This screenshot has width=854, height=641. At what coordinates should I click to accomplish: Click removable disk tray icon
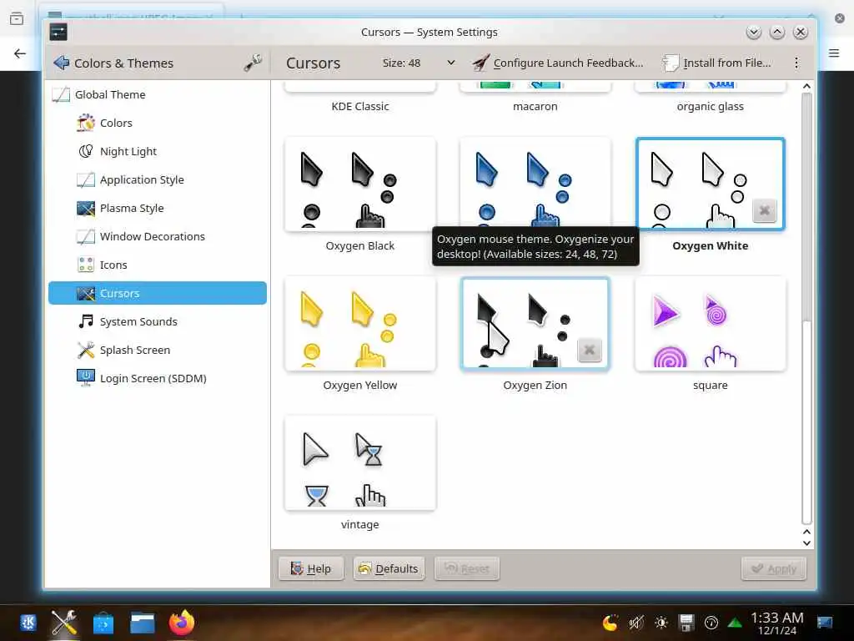(686, 623)
